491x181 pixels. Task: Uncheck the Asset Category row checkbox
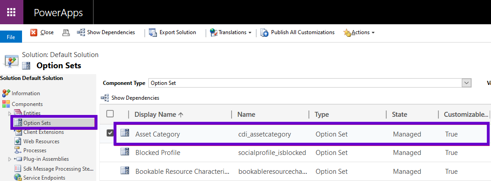(110, 133)
